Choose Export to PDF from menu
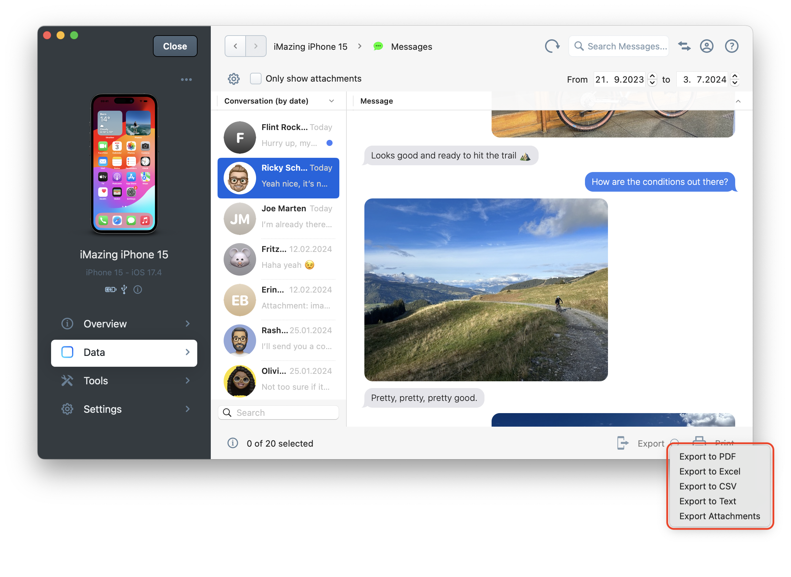The width and height of the screenshot is (791, 577). [x=707, y=456]
